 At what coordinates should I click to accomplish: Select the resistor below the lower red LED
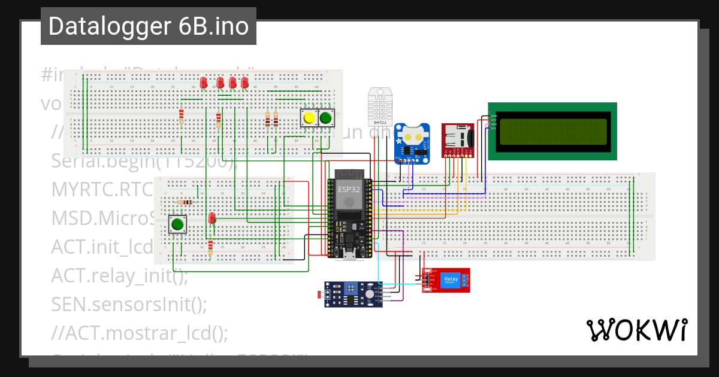pos(210,247)
